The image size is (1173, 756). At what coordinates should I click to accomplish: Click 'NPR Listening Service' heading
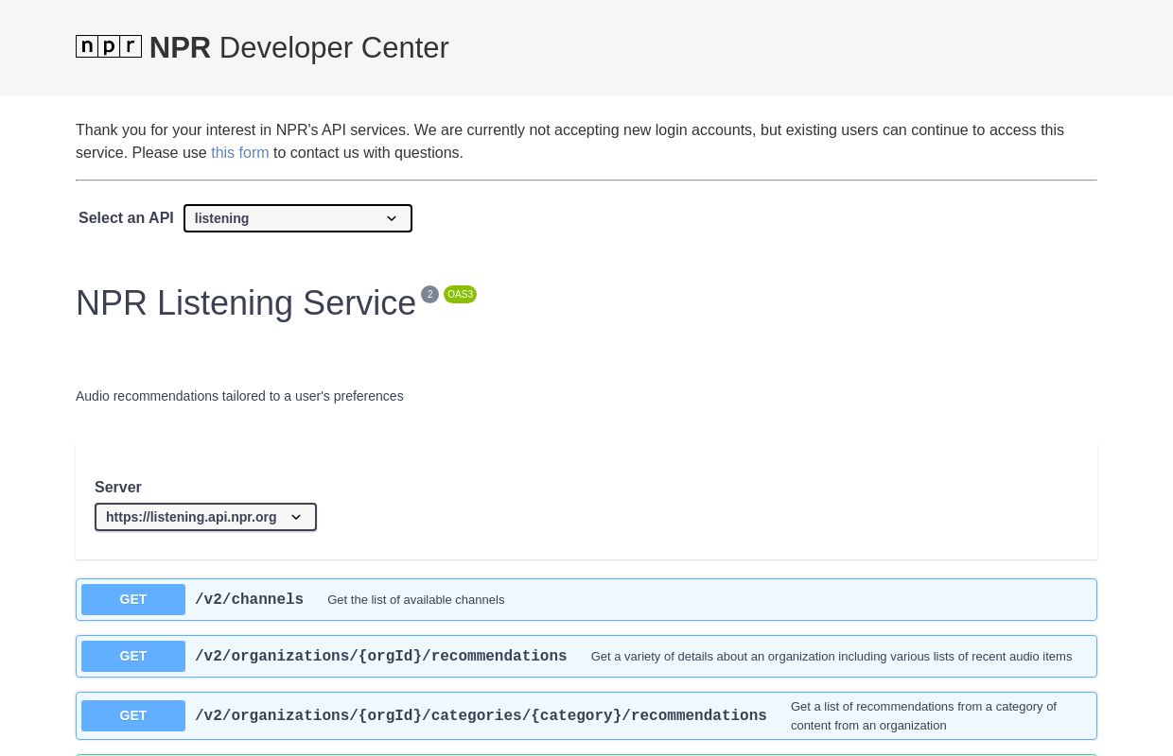pos(246,302)
